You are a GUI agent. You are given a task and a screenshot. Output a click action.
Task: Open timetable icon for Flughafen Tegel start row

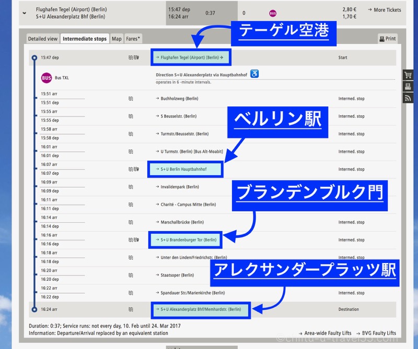pos(131,57)
